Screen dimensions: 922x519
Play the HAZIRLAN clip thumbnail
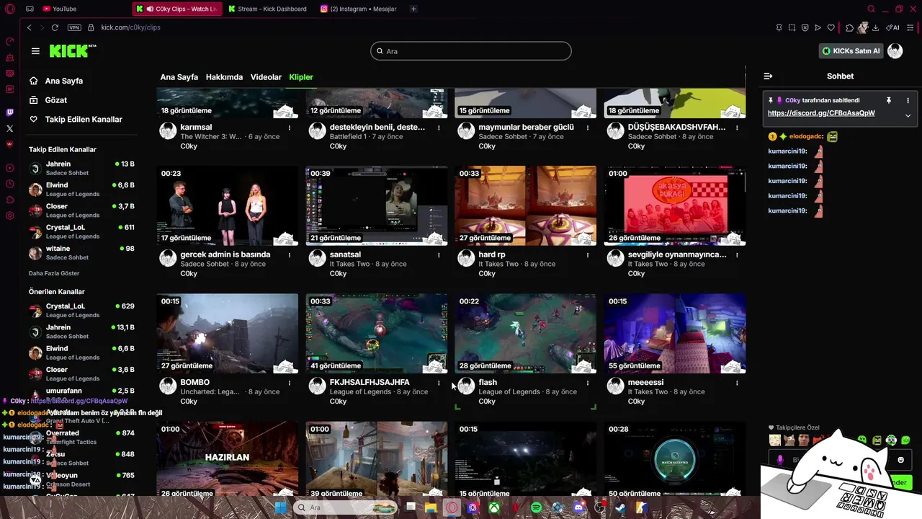(x=227, y=458)
